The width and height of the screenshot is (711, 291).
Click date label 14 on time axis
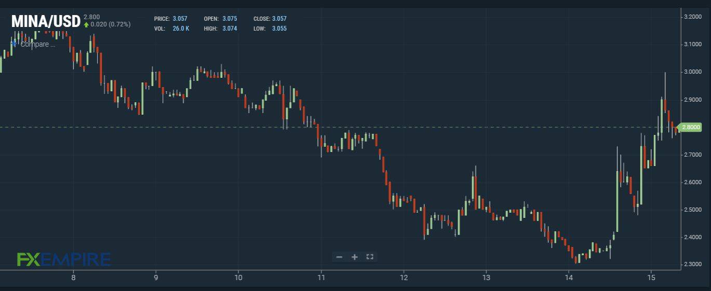pyautogui.click(x=569, y=278)
